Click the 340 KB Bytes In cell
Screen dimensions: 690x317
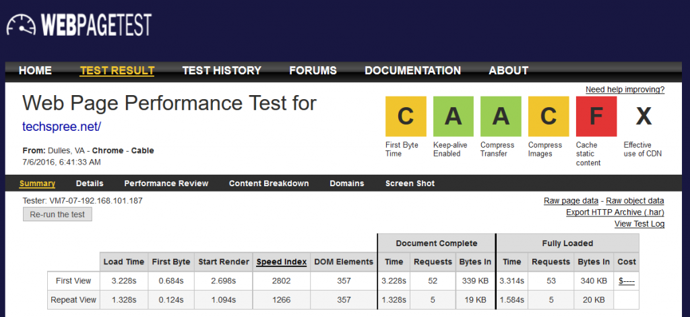pyautogui.click(x=594, y=281)
